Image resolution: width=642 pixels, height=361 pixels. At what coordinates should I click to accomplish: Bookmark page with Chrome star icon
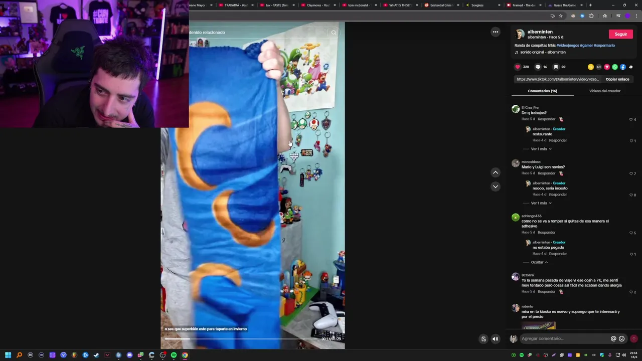pyautogui.click(x=560, y=16)
